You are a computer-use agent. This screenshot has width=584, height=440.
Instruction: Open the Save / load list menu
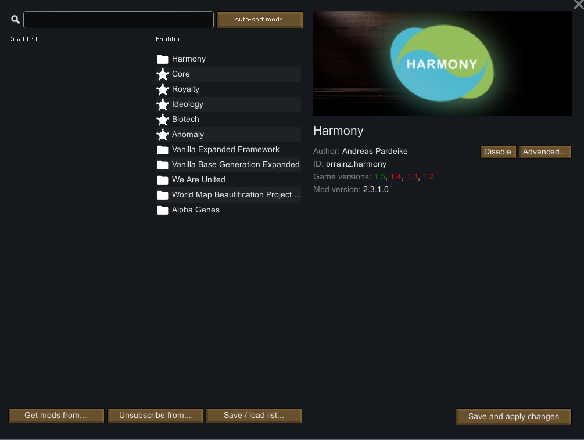[254, 416]
